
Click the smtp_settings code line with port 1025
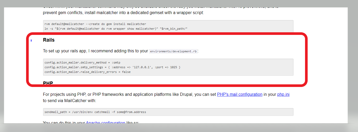112,67
